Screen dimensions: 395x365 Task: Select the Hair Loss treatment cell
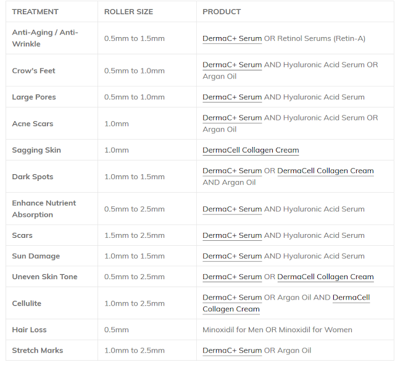[x=52, y=330]
